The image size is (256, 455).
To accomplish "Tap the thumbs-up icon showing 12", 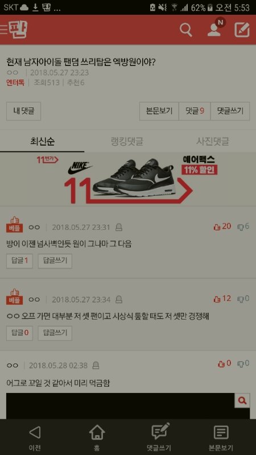I will 217,299.
